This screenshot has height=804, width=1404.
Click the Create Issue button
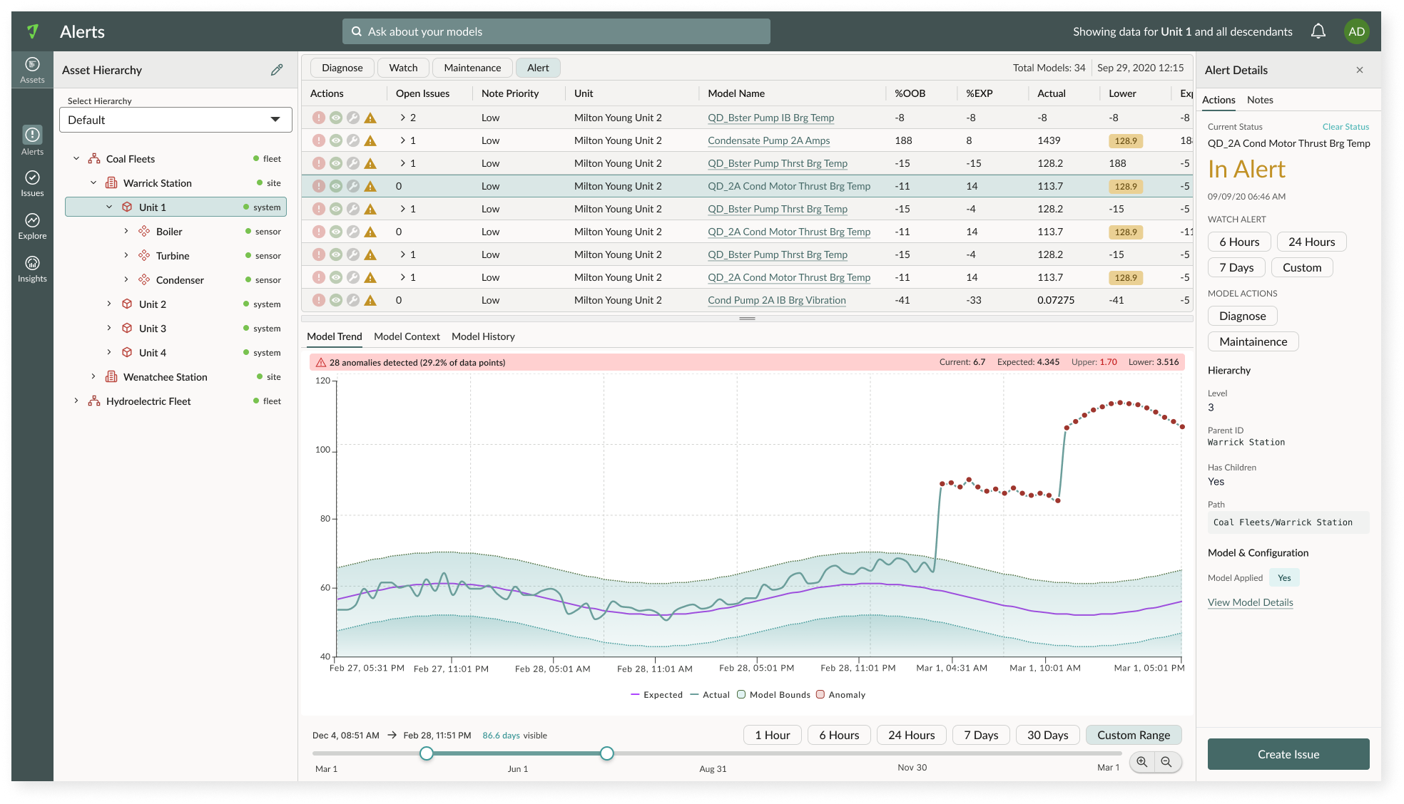[1288, 754]
